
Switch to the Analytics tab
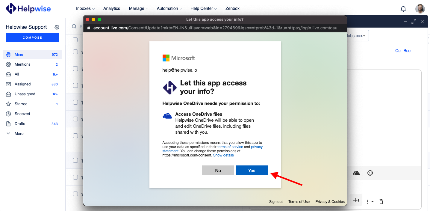click(x=111, y=8)
